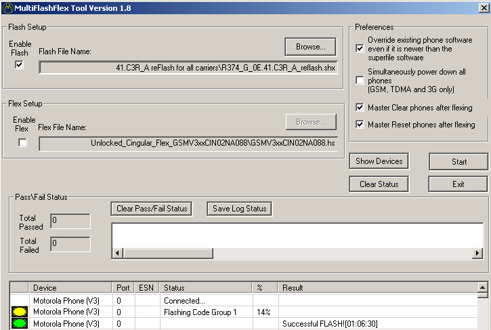This screenshot has width=491, height=330.
Task: Click the green status indicator for successful flash
Action: coord(20,323)
